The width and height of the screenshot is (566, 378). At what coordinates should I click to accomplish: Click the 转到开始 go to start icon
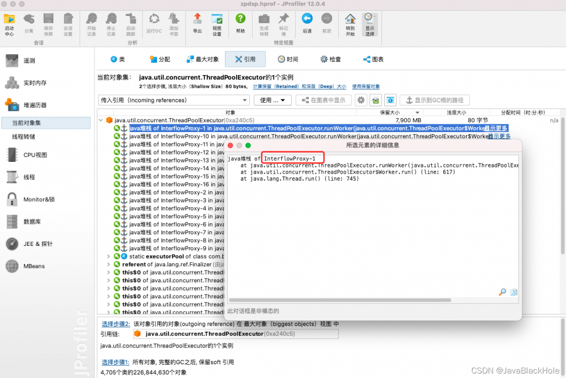[x=350, y=24]
